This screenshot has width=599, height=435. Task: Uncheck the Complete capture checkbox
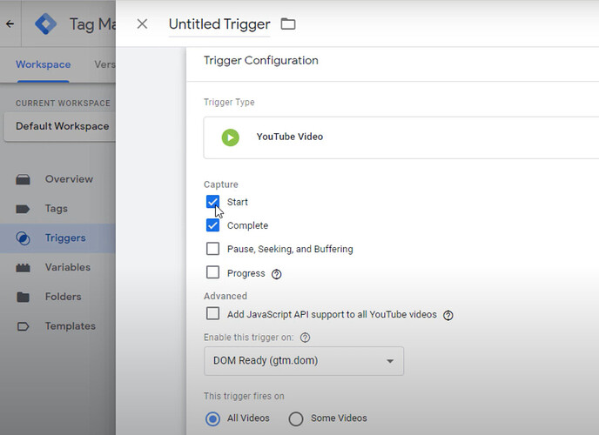[212, 225]
